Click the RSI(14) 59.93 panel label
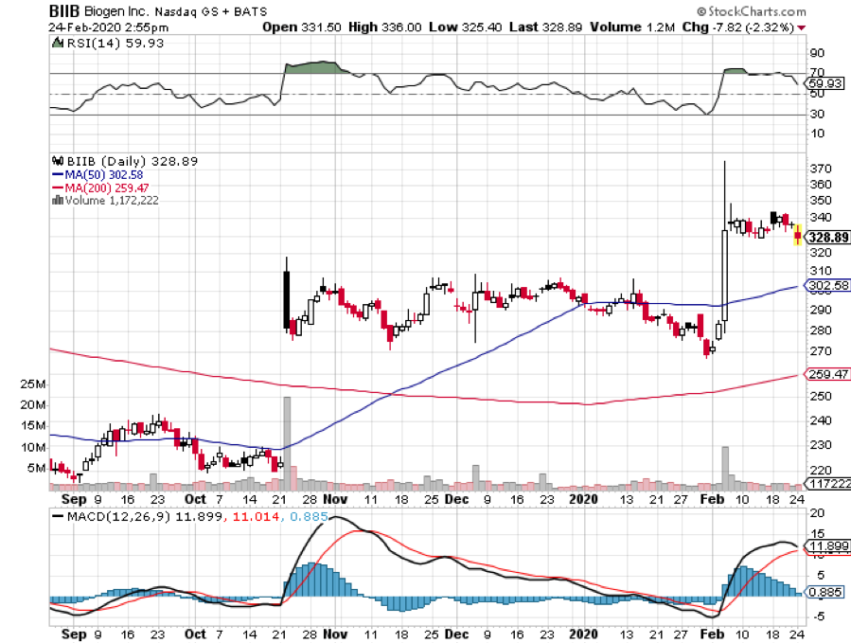Viewport: 851px width, 643px height. 115,43
